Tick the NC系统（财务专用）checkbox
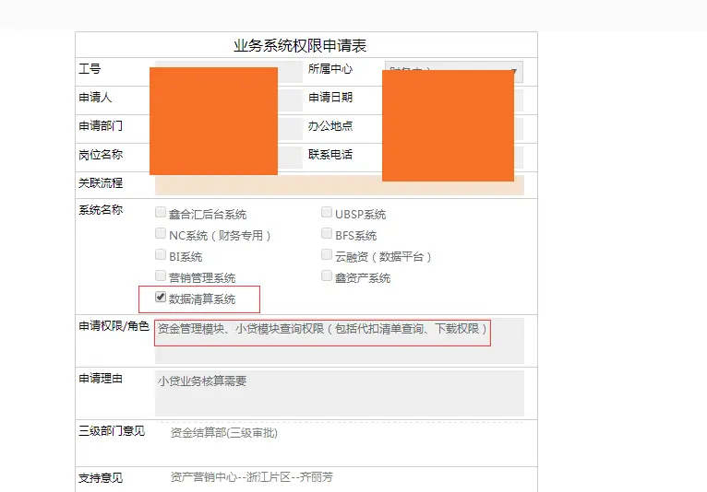Screen dimensions: 707x492 (160, 233)
